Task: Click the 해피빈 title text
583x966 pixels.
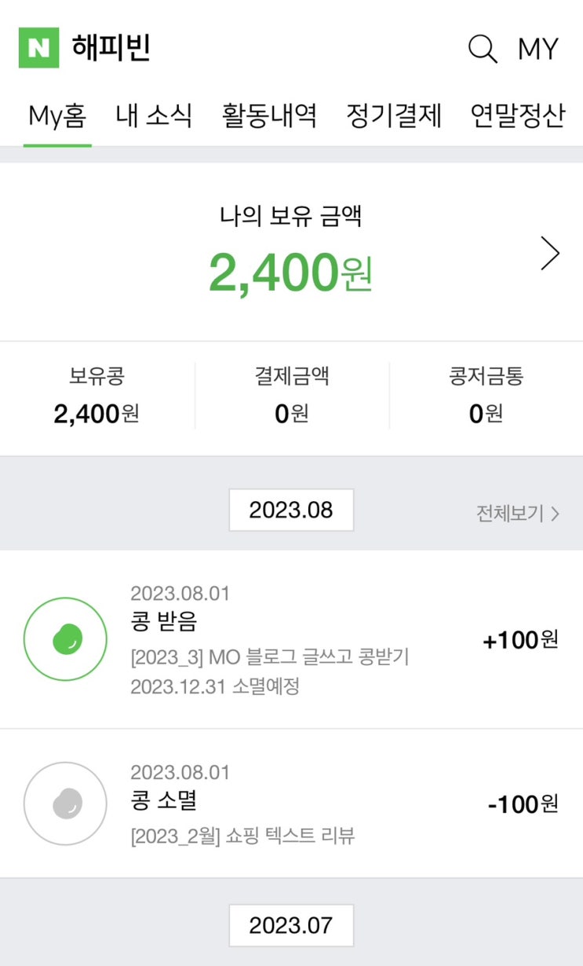Action: 111,48
